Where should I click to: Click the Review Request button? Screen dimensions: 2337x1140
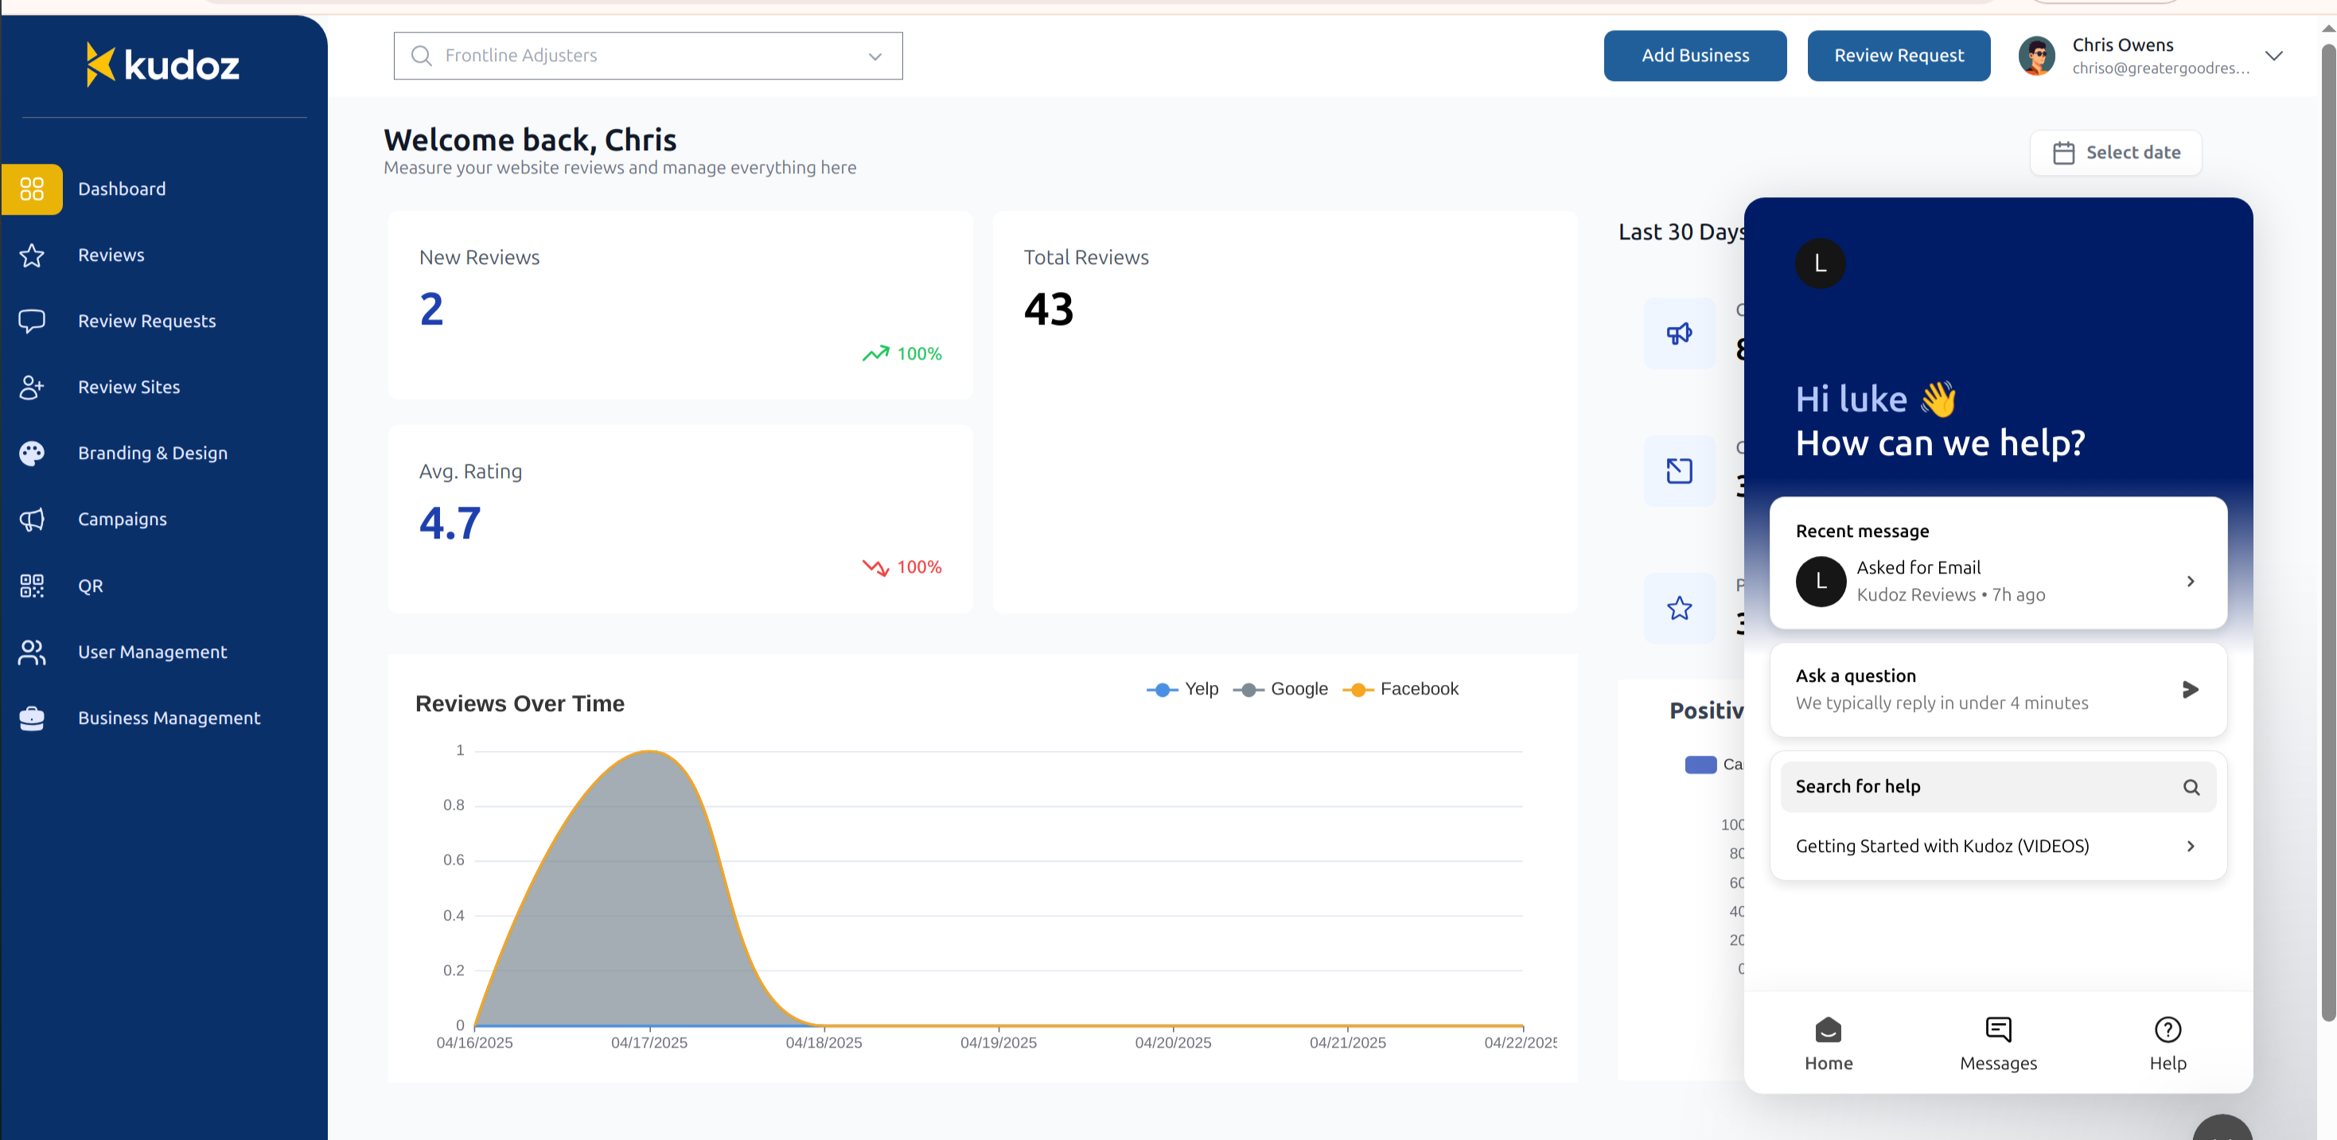pos(1898,56)
